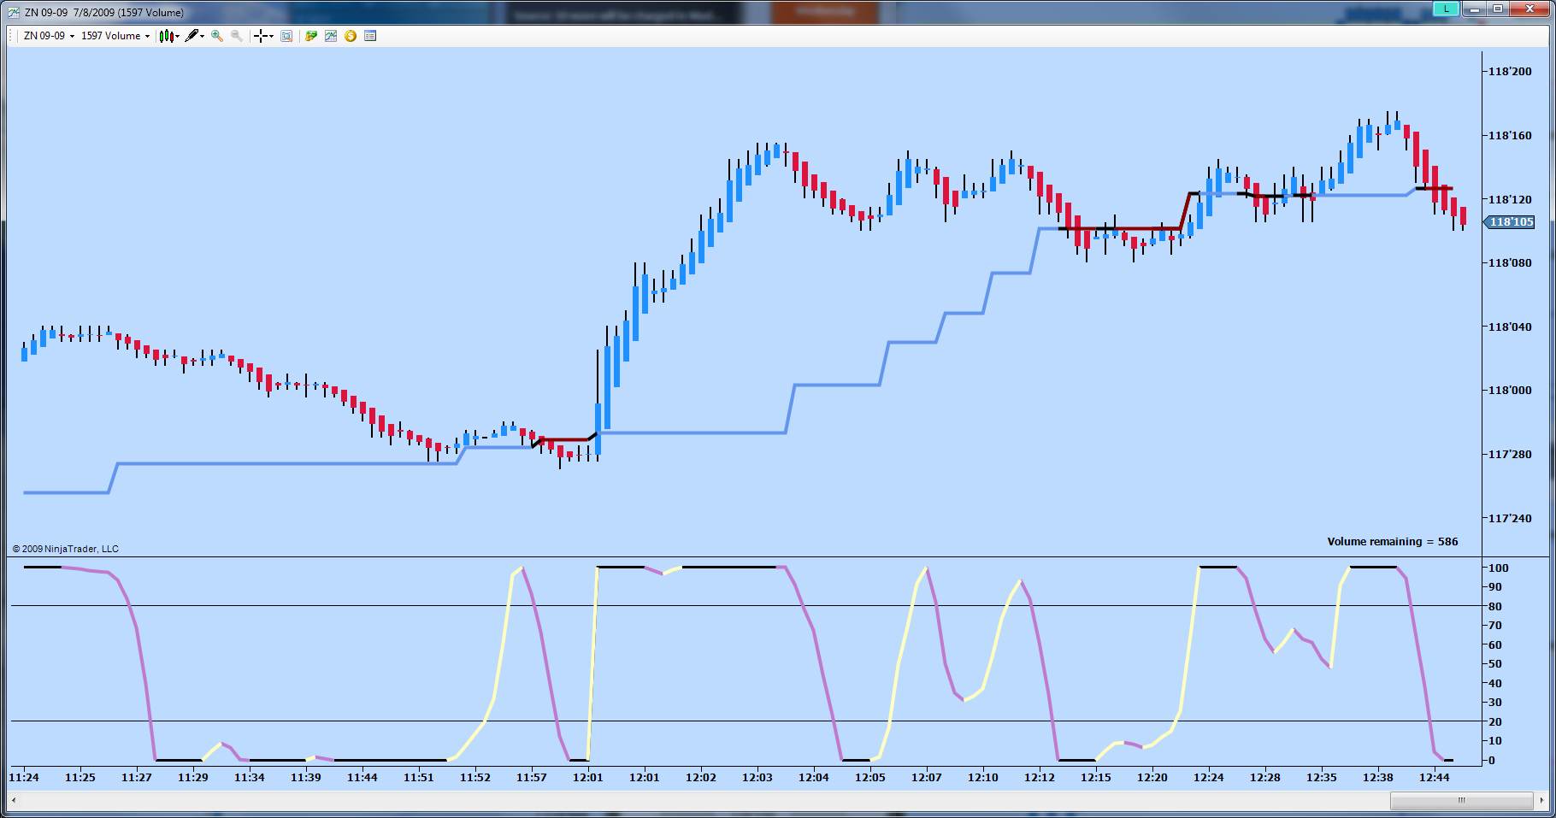Click the chart window title bar icon
Screen dimensions: 1556x818
click(x=14, y=12)
